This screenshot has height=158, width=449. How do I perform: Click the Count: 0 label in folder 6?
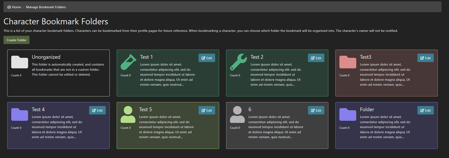click(x=235, y=128)
